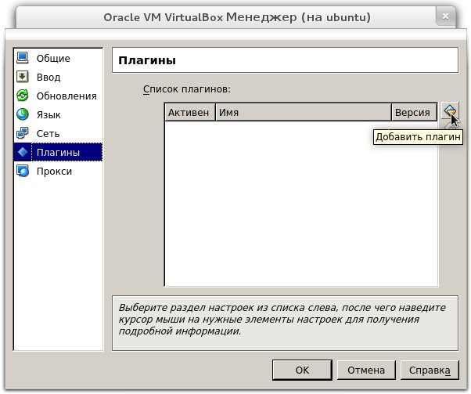Switch to the Прокси settings label
471x394 pixels.
tap(55, 171)
